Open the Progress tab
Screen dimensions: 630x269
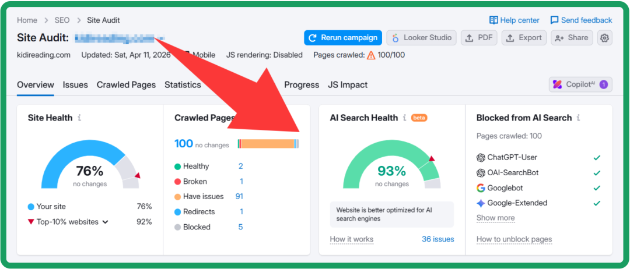pos(302,85)
